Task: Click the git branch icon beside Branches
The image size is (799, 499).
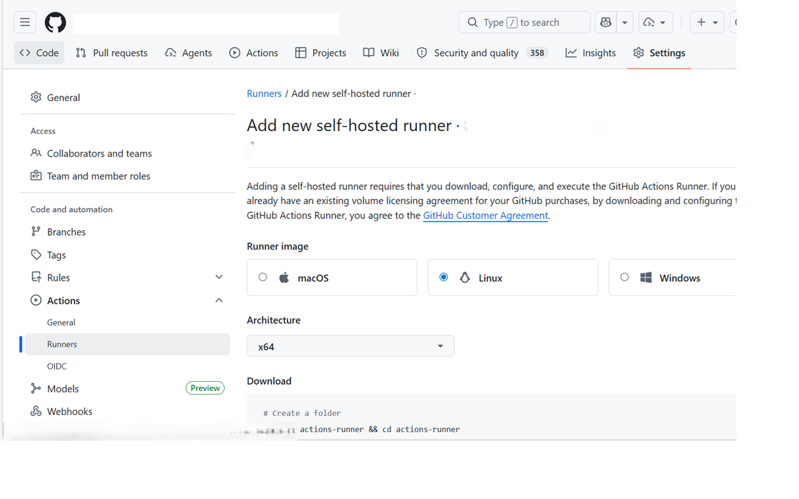Action: click(x=35, y=231)
